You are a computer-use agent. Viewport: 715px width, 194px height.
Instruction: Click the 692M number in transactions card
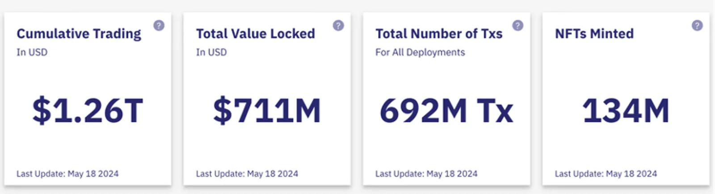pyautogui.click(x=423, y=111)
